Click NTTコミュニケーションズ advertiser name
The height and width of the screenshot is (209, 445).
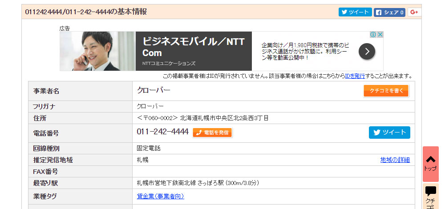pos(169,64)
